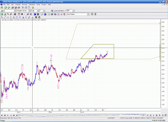Click the fast forward playback button
168x122 pixels.
(14, 115)
